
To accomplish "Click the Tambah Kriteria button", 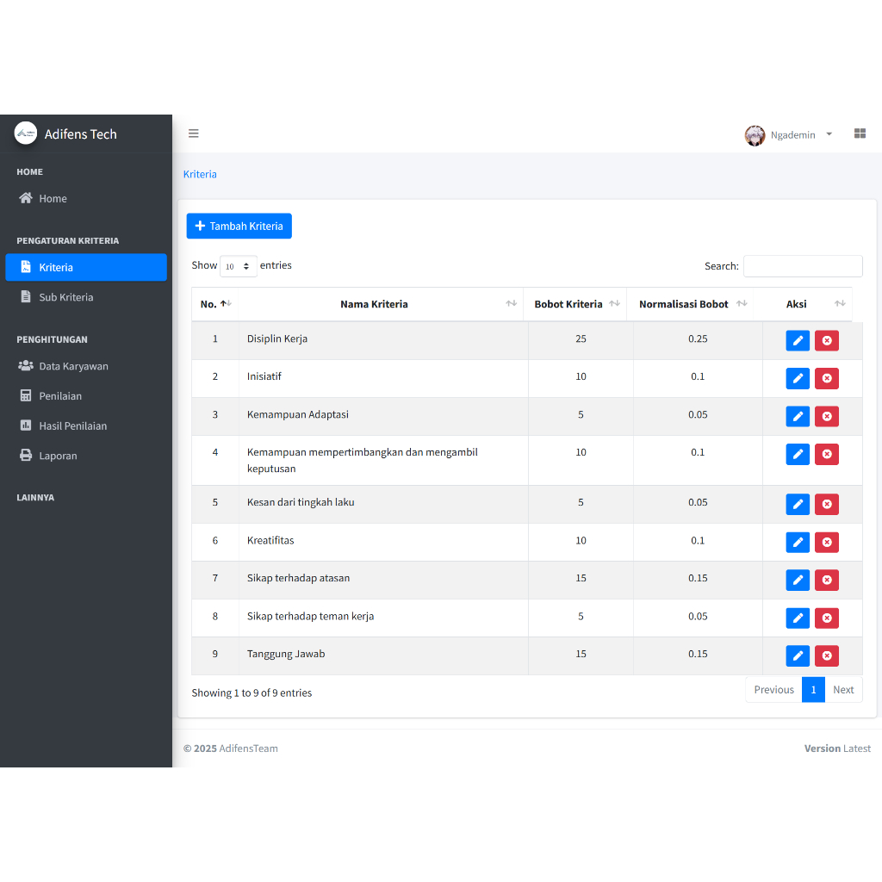I will point(239,227).
